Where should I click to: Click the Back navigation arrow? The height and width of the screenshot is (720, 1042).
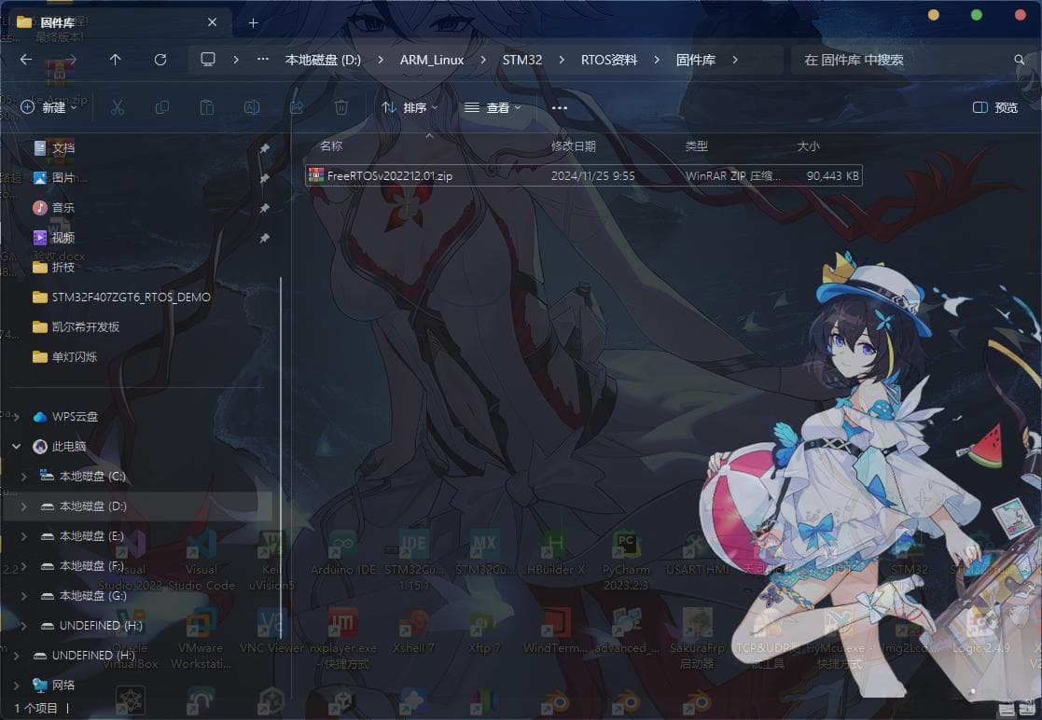(26, 60)
